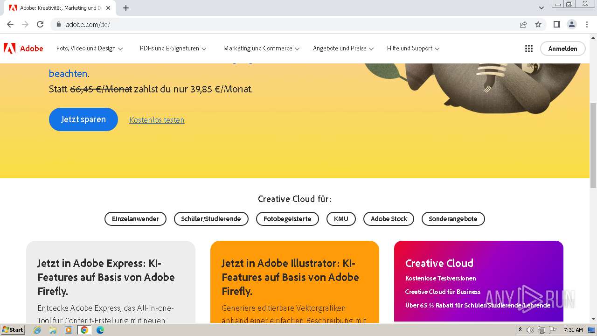
Task: Open the Windows Start button
Action: coord(13,330)
